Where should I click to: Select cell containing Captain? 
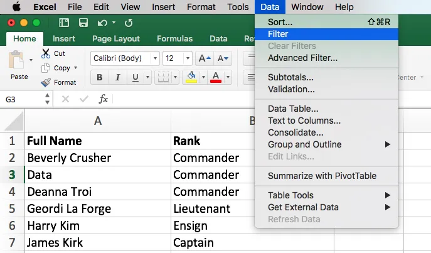(x=252, y=242)
